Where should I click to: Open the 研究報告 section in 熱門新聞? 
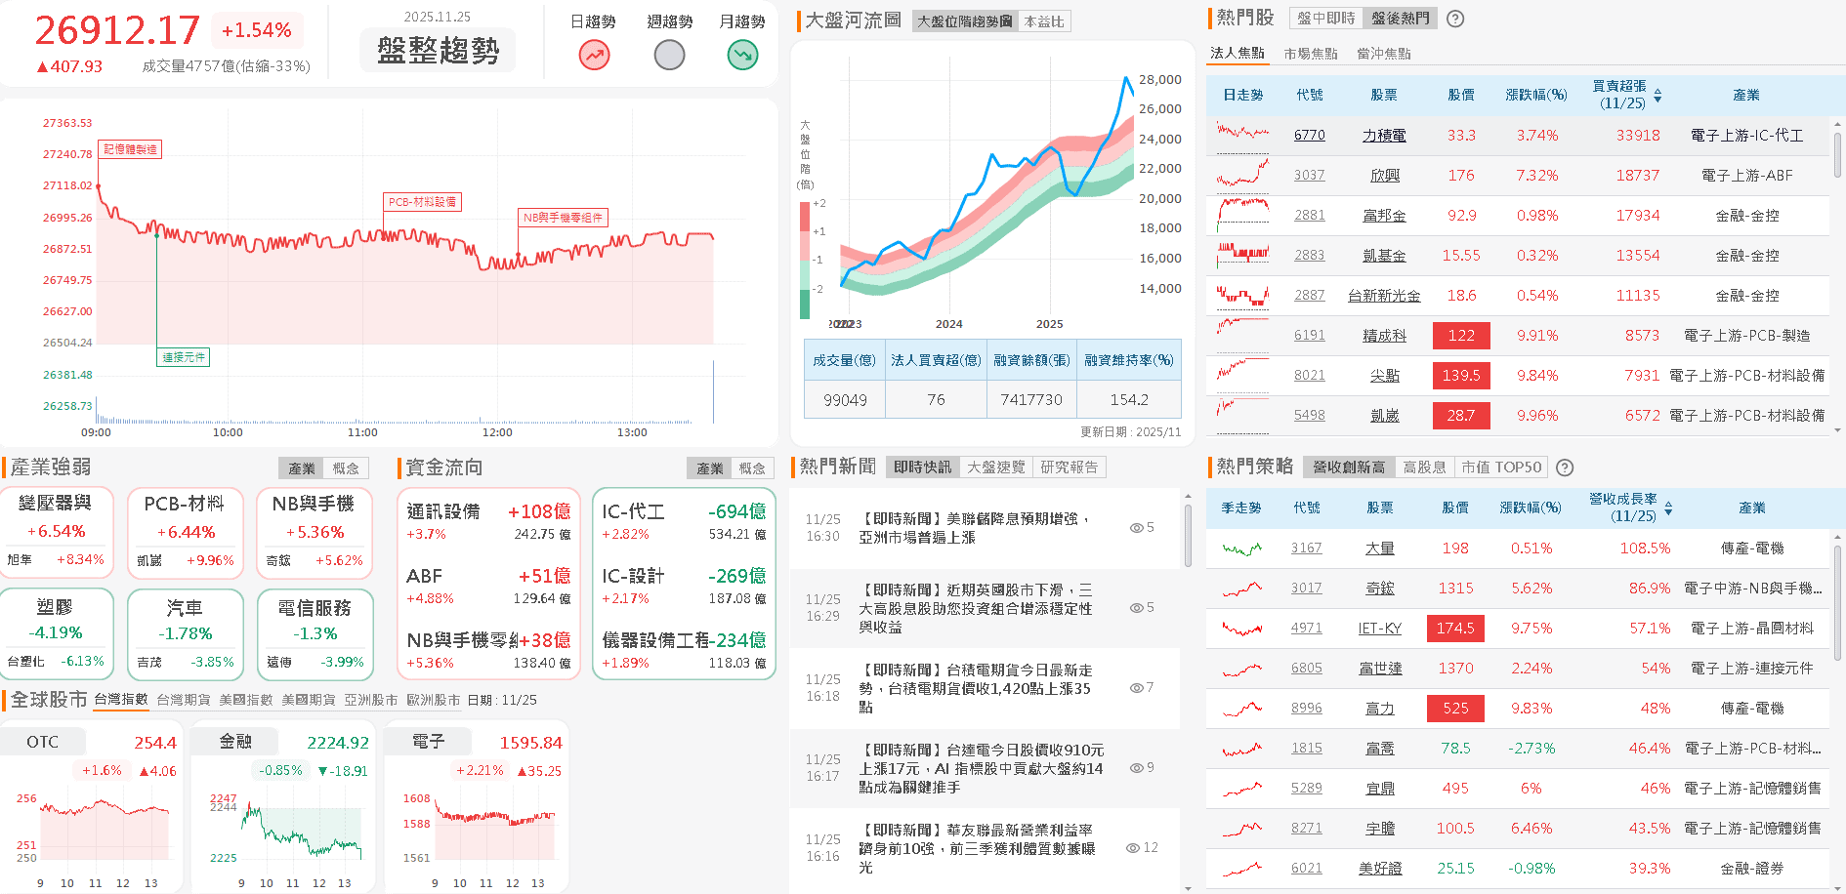(1070, 467)
